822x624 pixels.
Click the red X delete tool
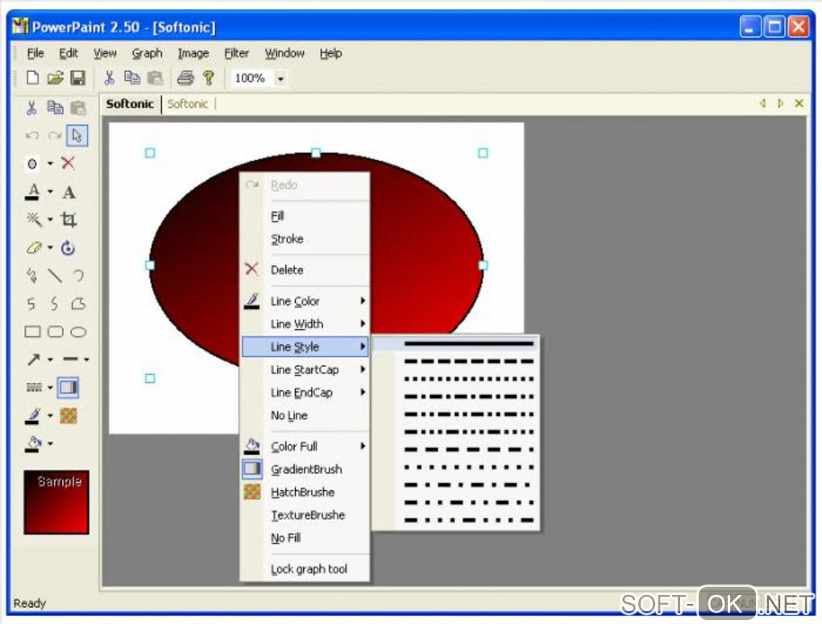[x=68, y=163]
